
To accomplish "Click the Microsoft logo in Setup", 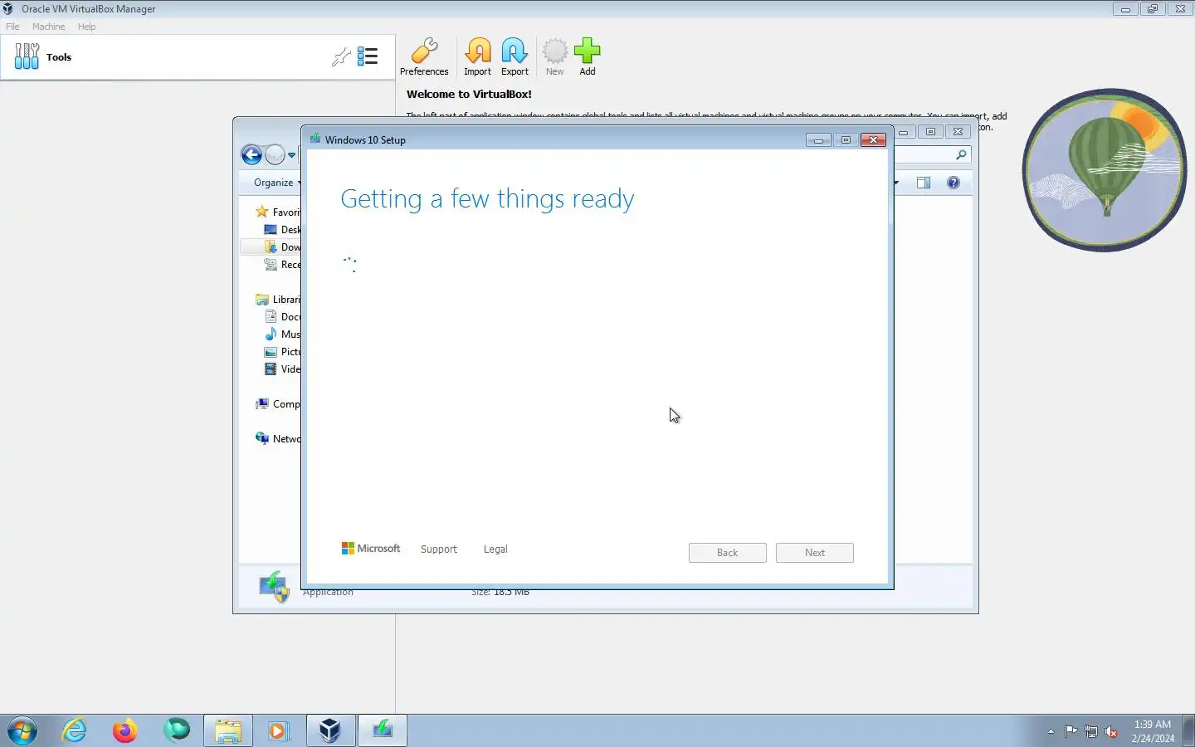I will pyautogui.click(x=371, y=549).
